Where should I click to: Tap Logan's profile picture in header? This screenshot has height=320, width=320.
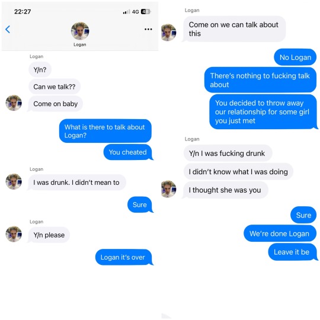coord(80,31)
